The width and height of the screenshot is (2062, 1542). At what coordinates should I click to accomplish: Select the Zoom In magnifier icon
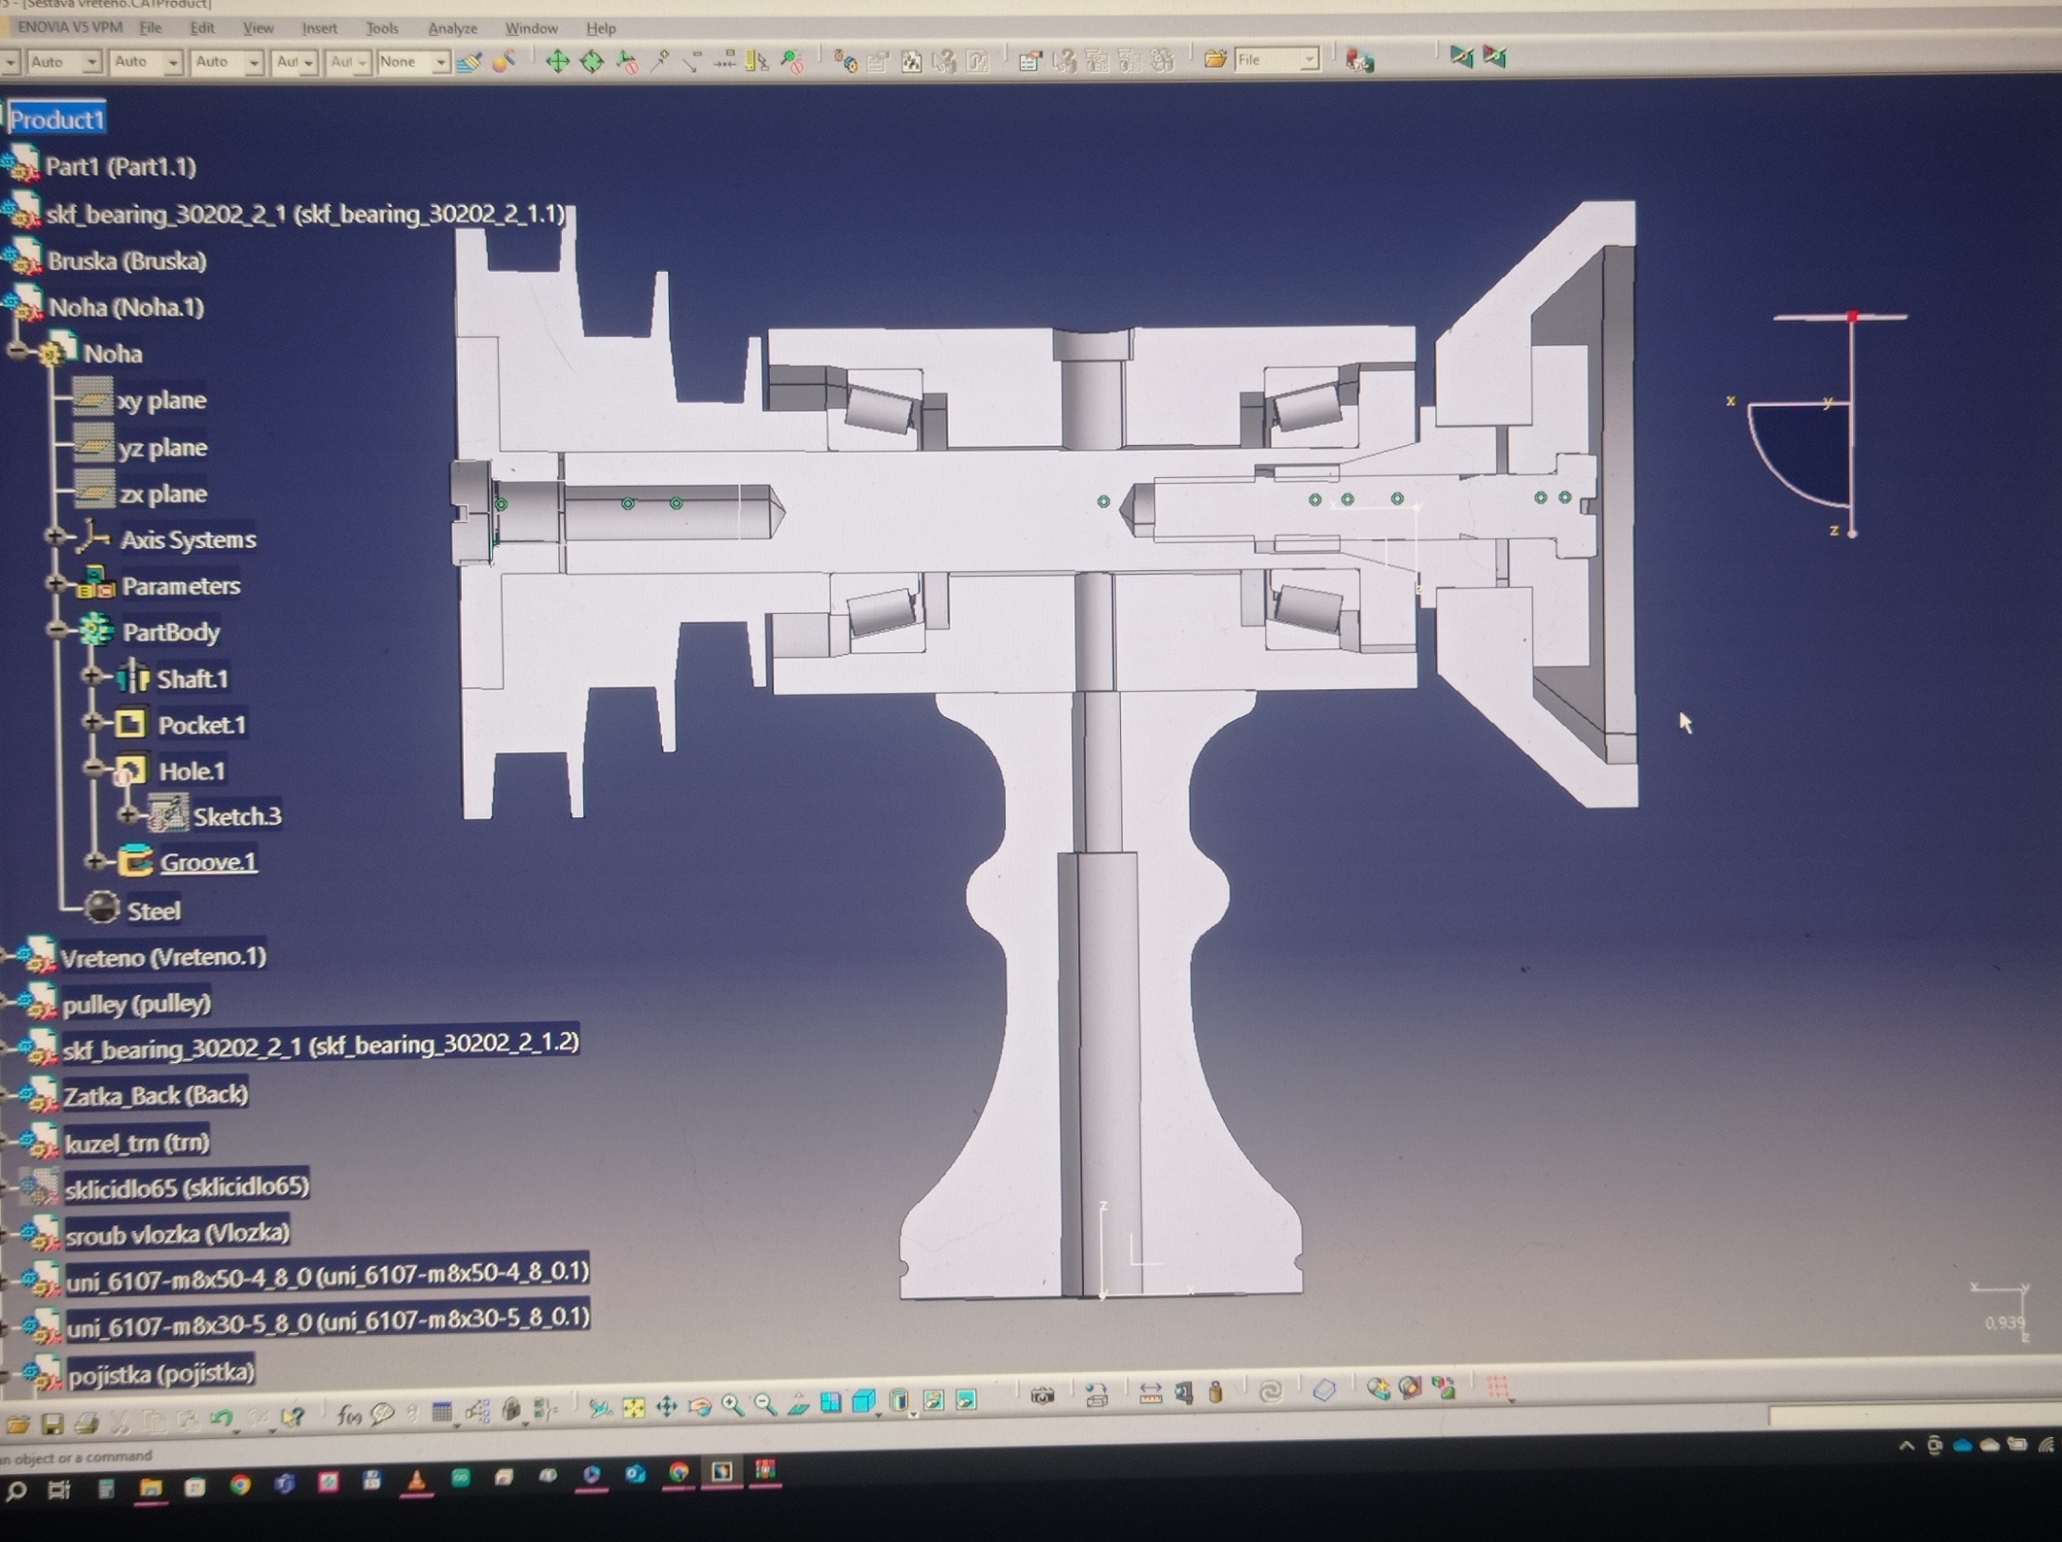pyautogui.click(x=731, y=1406)
